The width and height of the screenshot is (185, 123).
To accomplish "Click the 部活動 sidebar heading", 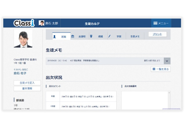I will pos(20,100).
